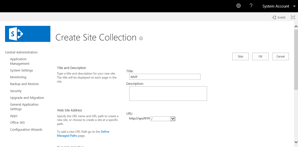
Task: Select System Settings in the navigation
Action: tap(21, 70)
